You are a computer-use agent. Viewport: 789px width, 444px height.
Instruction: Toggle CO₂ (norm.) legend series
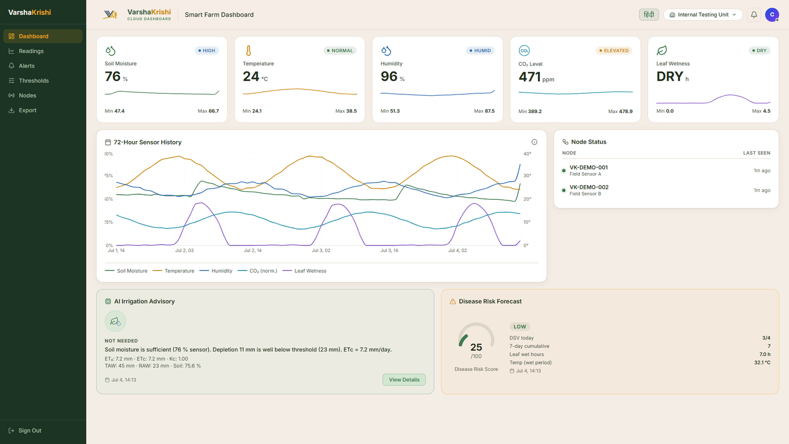coord(257,271)
